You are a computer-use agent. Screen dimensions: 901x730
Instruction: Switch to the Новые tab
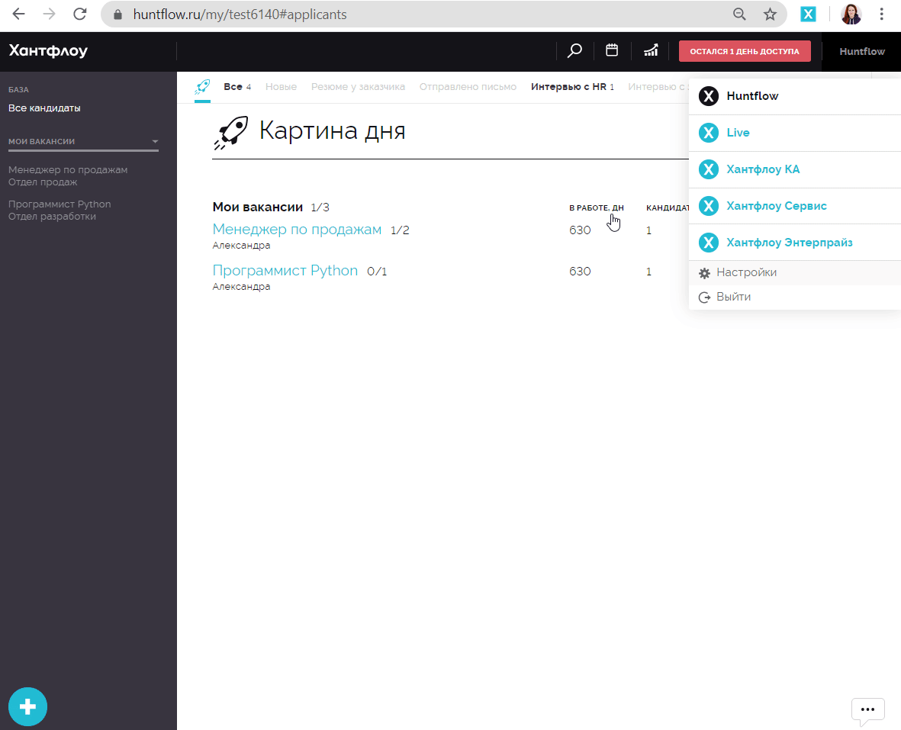[x=281, y=86]
